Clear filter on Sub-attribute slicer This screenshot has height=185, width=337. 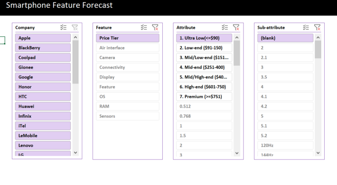tap(317, 27)
